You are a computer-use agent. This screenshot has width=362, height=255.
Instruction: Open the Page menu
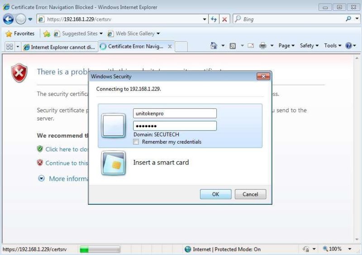point(286,46)
